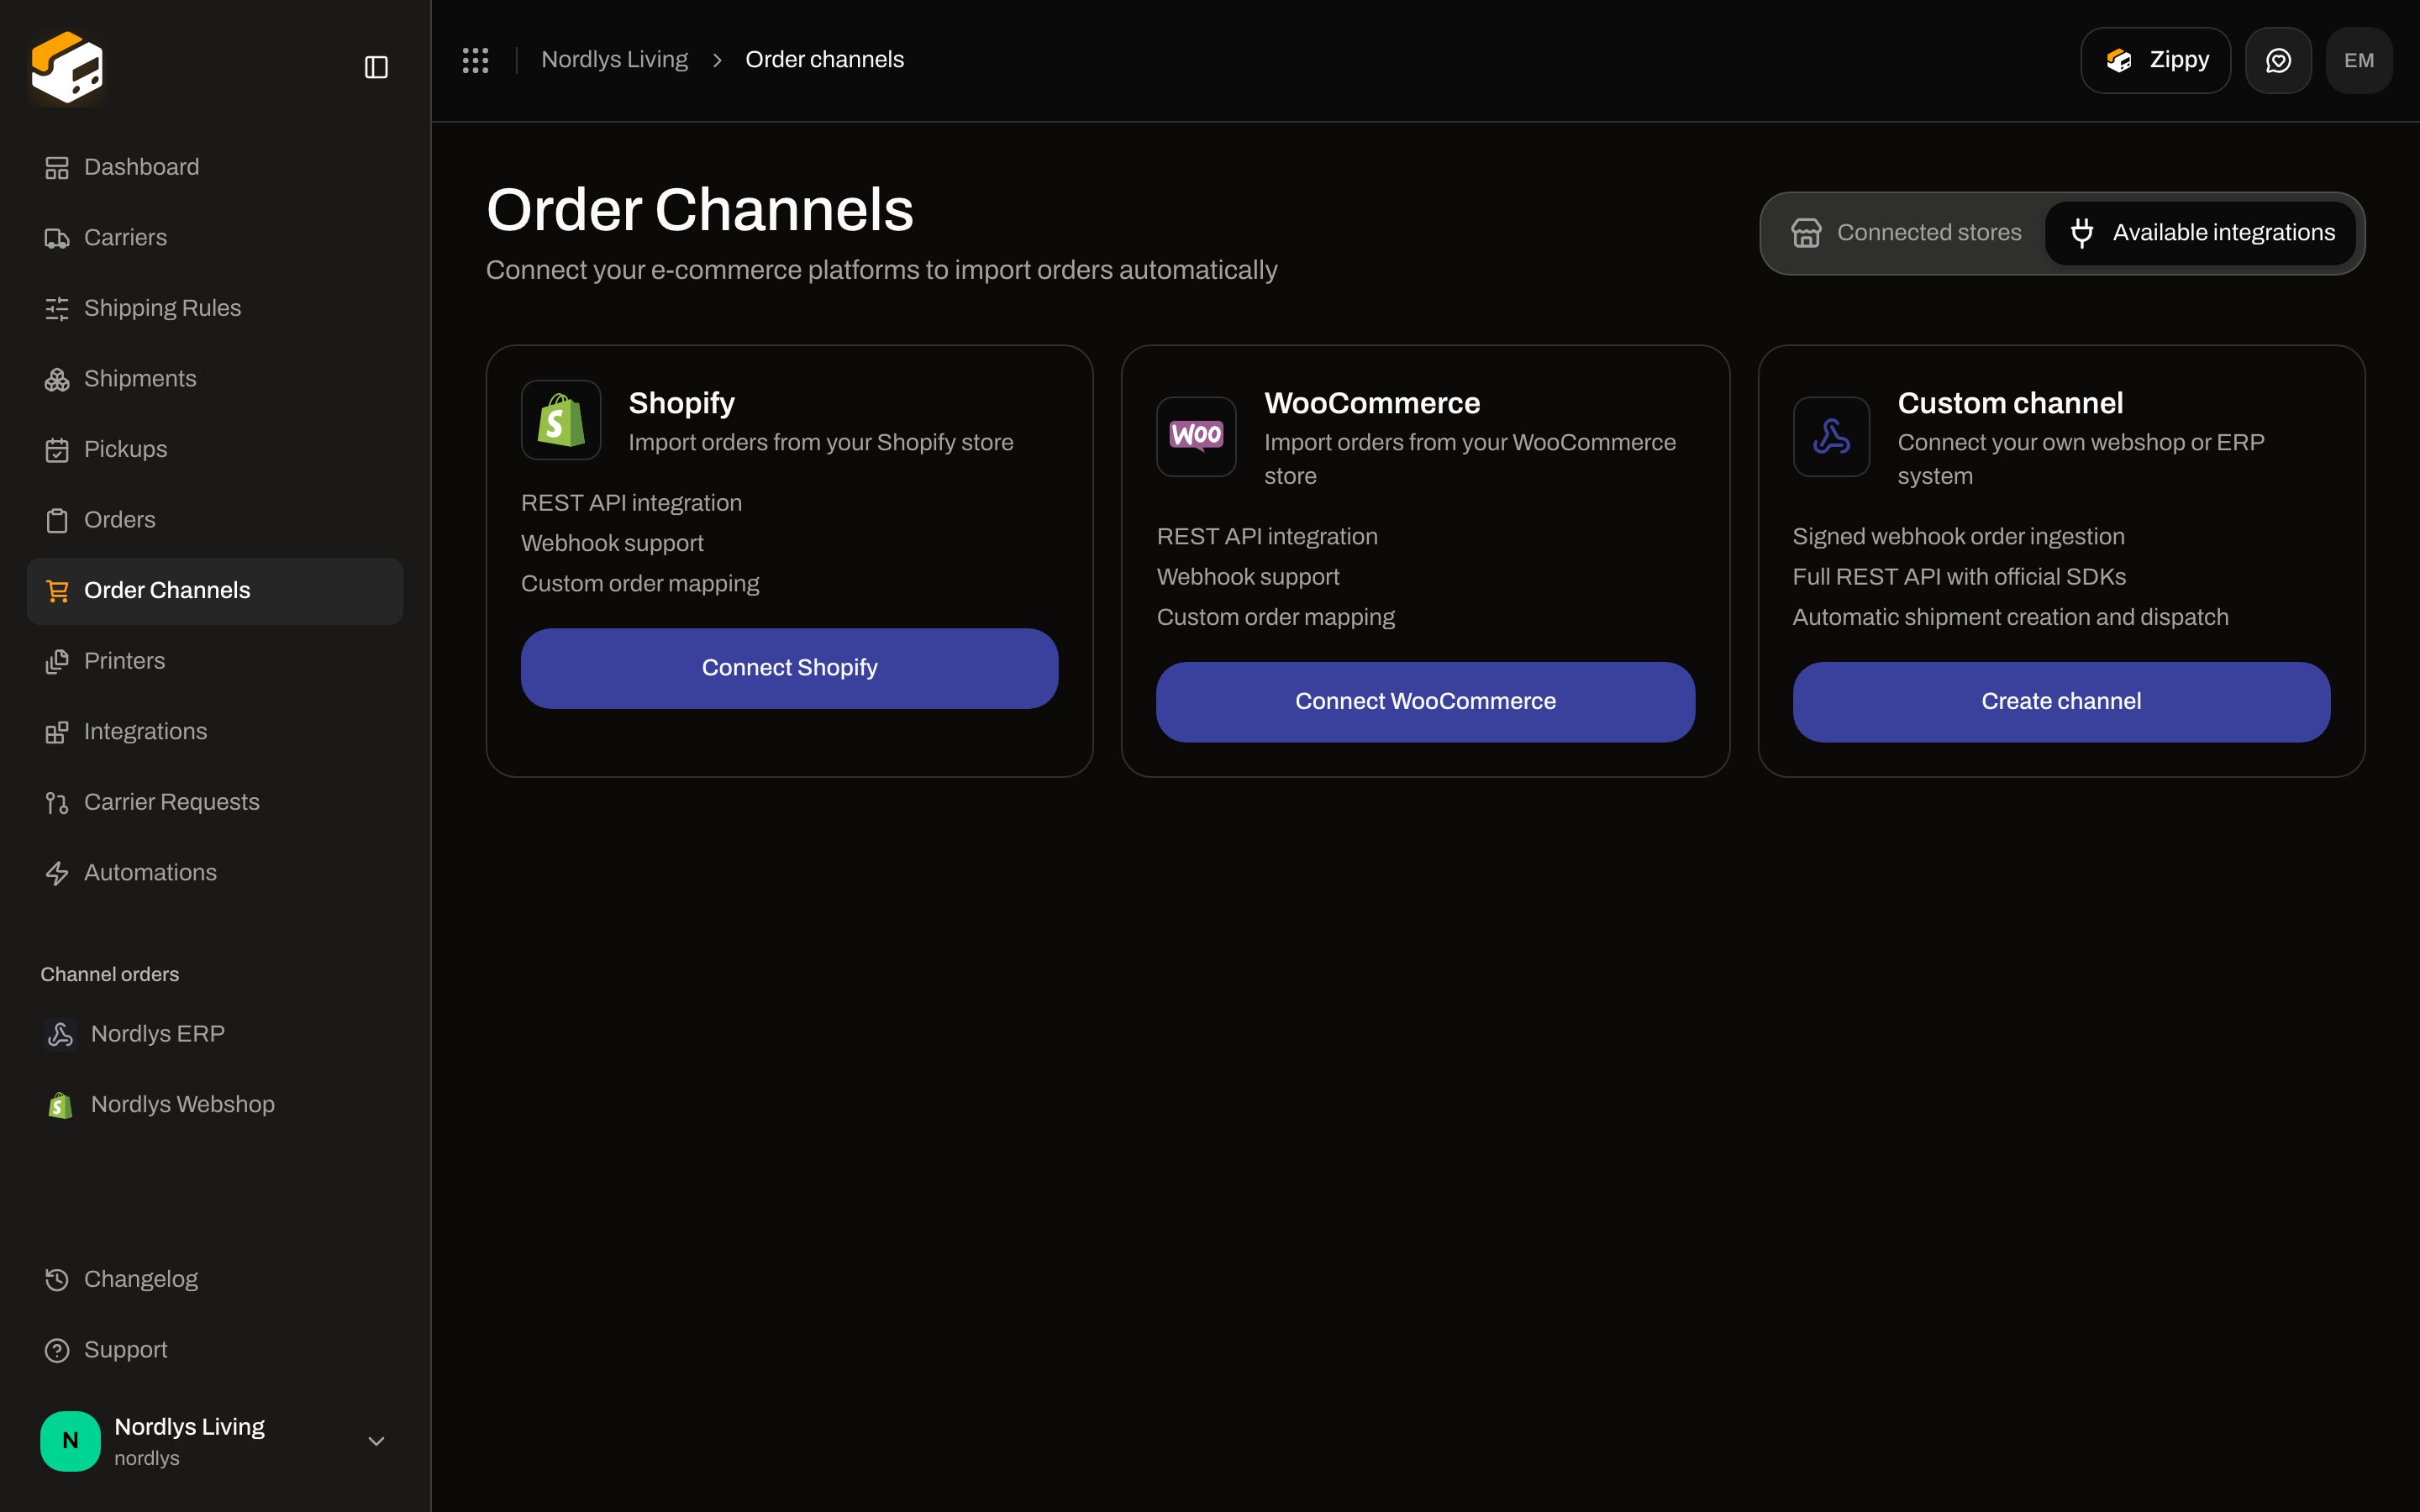Click the Connect WooCommerce button

pyautogui.click(x=1425, y=702)
